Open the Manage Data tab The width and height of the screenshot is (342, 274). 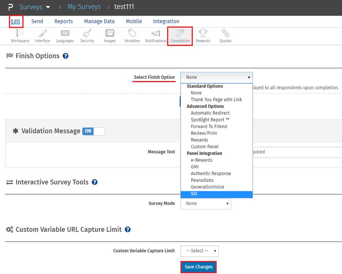coord(99,21)
